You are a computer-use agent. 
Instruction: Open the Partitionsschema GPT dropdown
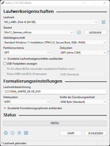(27, 53)
